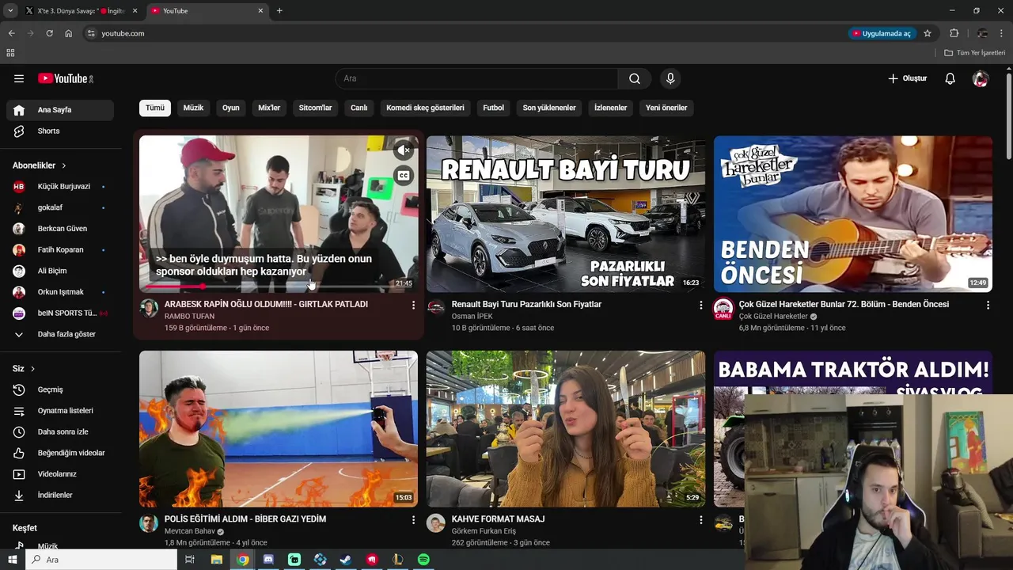Open Tüm Yer İşaretleri bookmarks folder

click(x=975, y=53)
